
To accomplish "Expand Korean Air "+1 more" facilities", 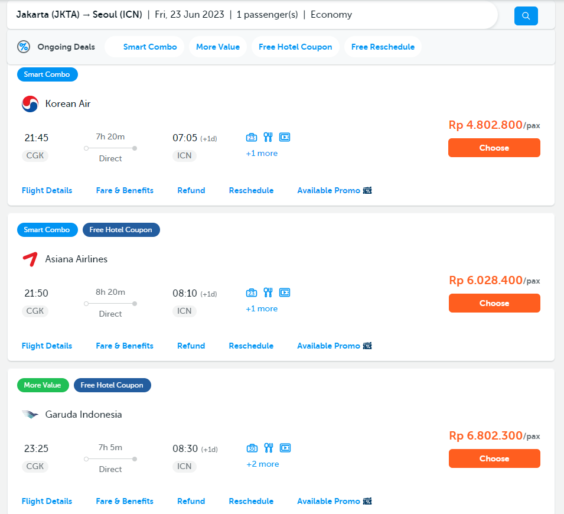I will (x=262, y=154).
